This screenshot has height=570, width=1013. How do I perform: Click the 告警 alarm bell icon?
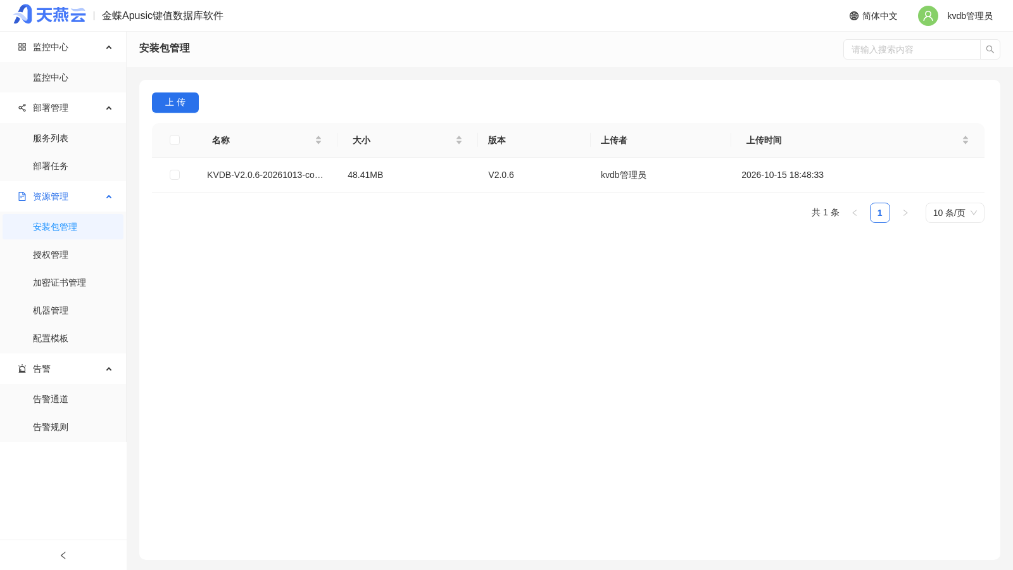click(x=22, y=369)
